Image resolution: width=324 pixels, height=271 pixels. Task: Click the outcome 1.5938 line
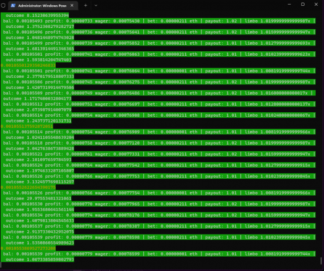38,60
